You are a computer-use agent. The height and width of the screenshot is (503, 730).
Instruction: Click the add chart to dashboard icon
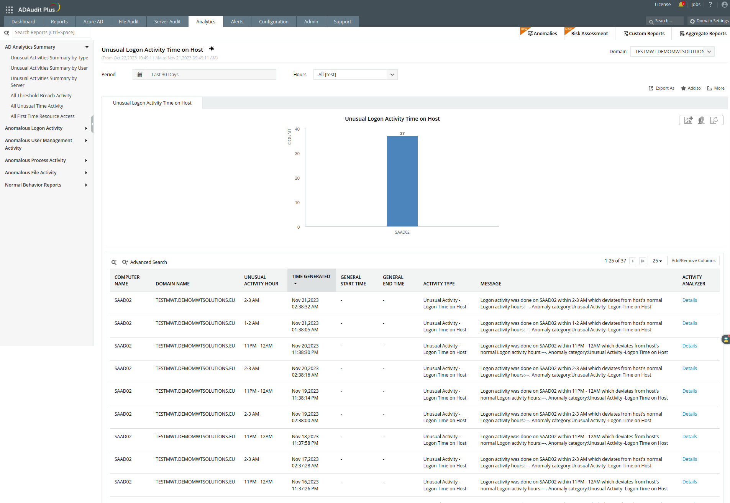(689, 120)
